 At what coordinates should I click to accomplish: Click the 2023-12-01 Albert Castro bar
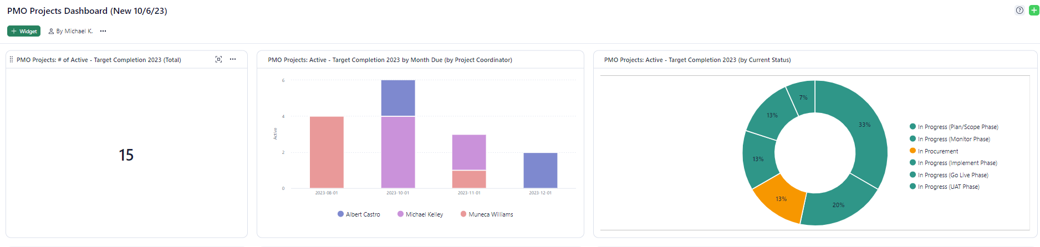(x=540, y=171)
